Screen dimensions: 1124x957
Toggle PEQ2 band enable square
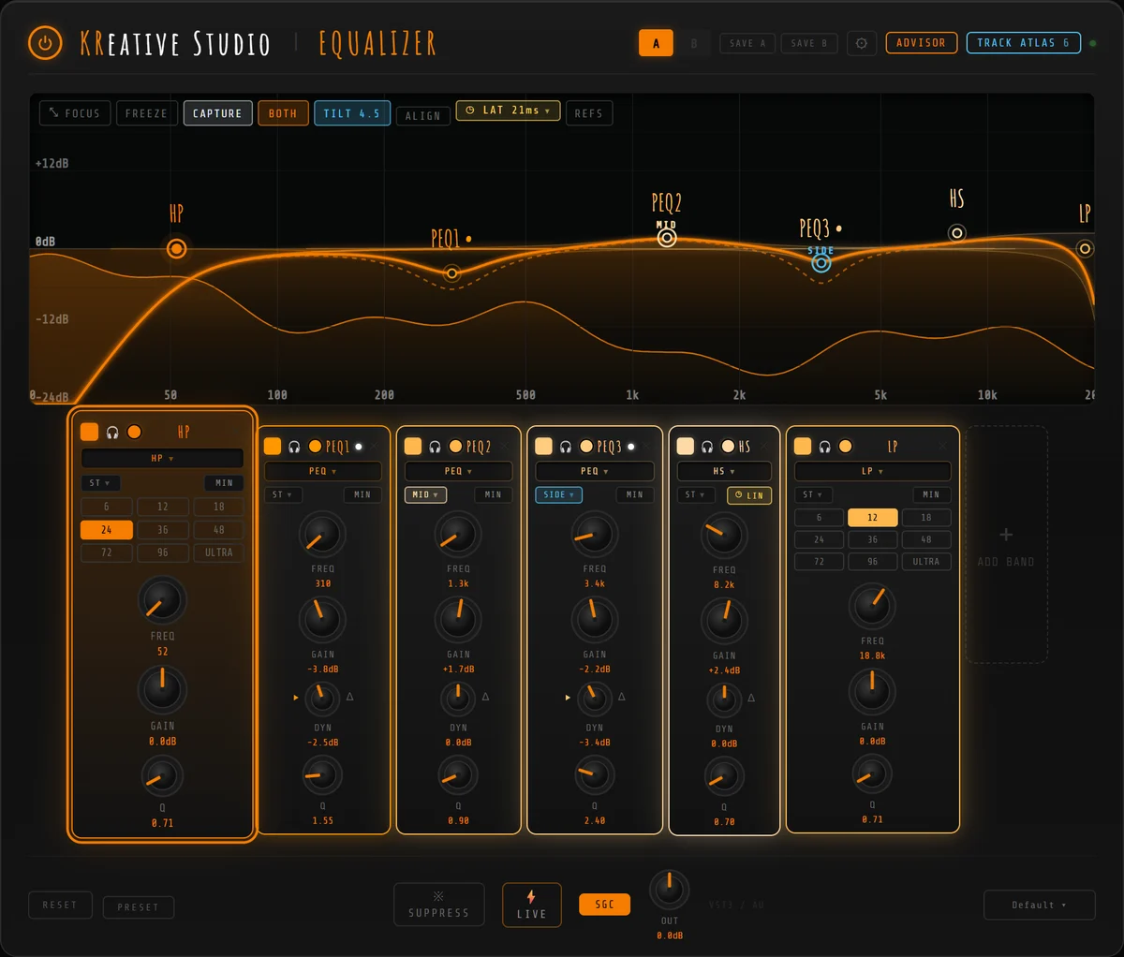point(413,447)
